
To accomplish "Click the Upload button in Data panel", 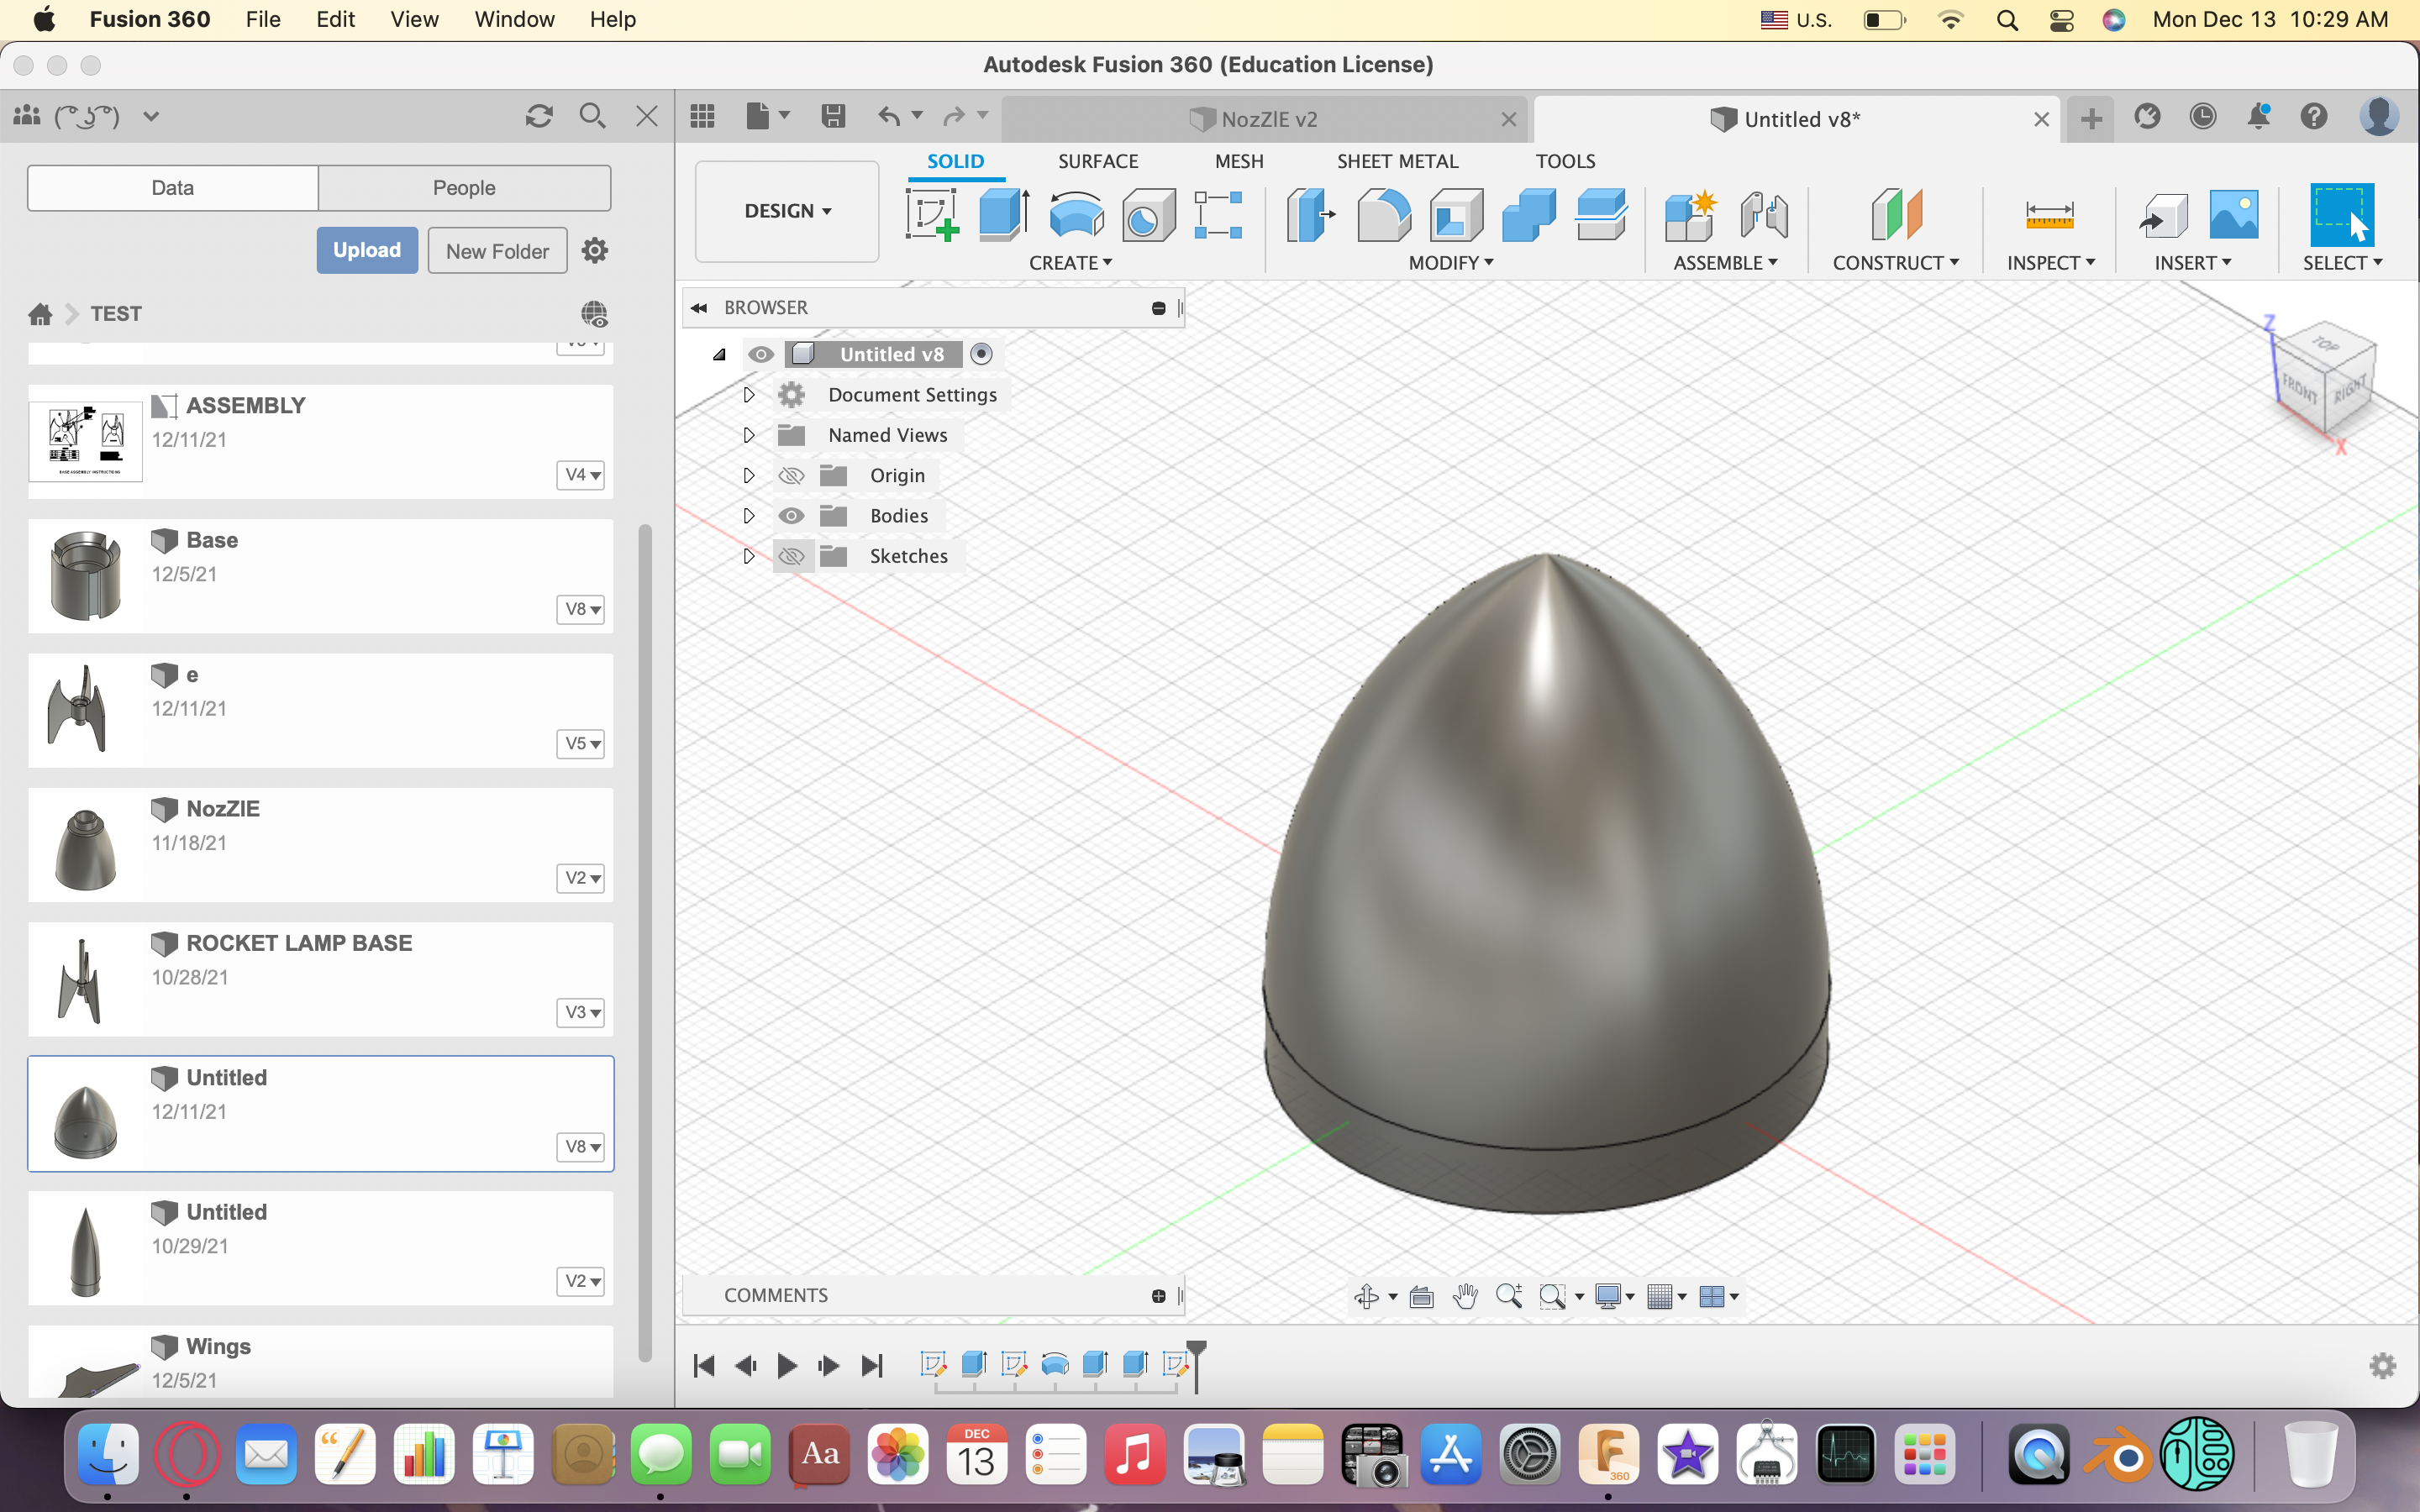I will pyautogui.click(x=366, y=251).
